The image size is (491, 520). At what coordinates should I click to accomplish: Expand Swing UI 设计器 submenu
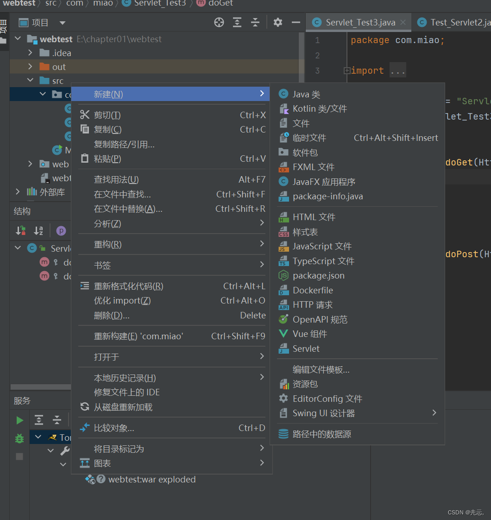[358, 413]
